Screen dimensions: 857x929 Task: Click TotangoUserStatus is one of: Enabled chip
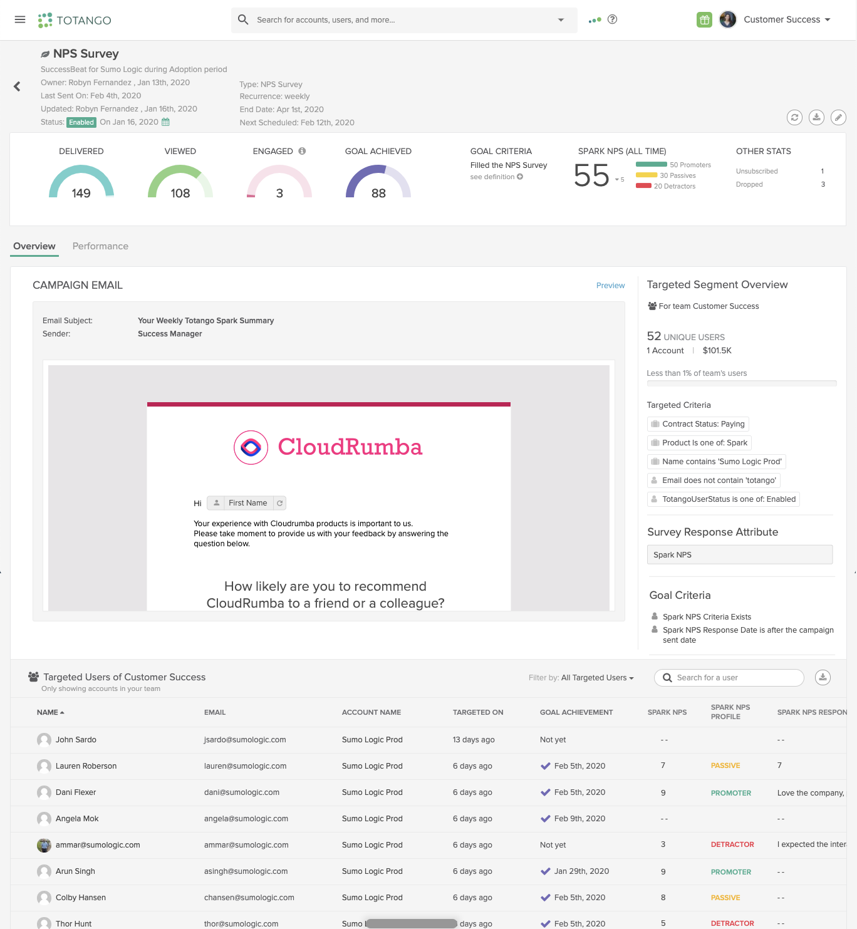(724, 499)
